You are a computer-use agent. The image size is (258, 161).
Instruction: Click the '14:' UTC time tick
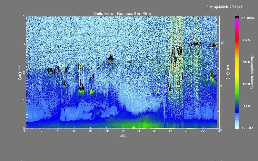(139, 131)
